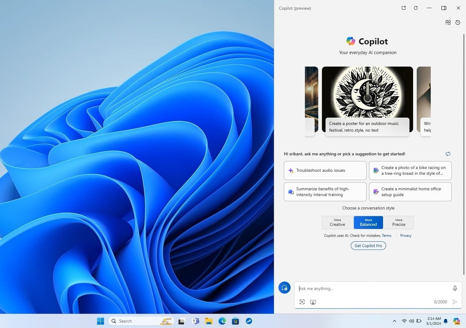This screenshot has width=466, height=328.
Task: Choose 'Troubleshoot audio issues' suggestion
Action: pos(325,171)
